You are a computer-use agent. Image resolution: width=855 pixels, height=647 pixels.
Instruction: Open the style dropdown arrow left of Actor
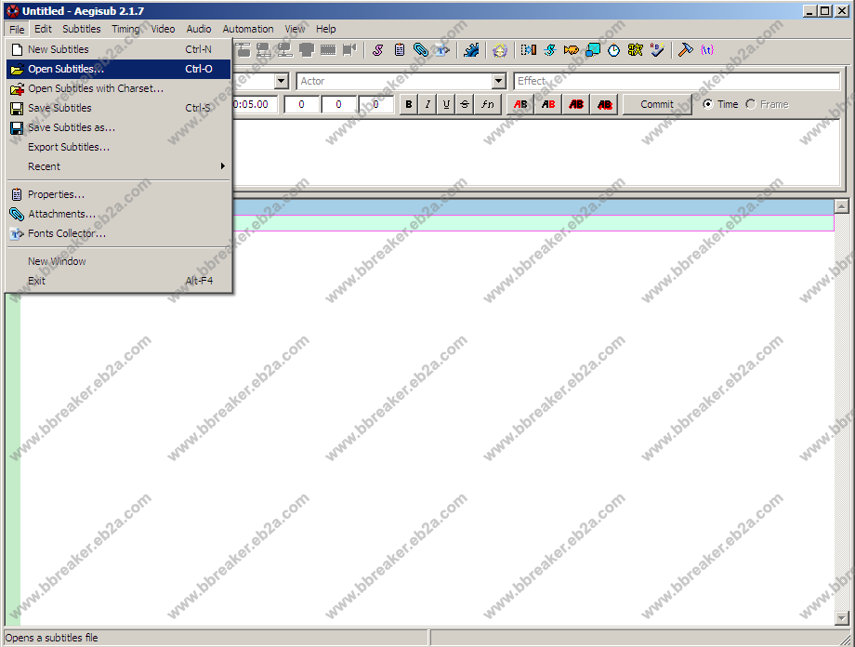tap(281, 82)
